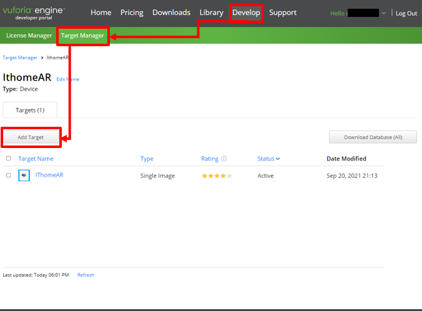This screenshot has width=422, height=311.
Task: Click the Single Image type cell
Action: [x=158, y=176]
